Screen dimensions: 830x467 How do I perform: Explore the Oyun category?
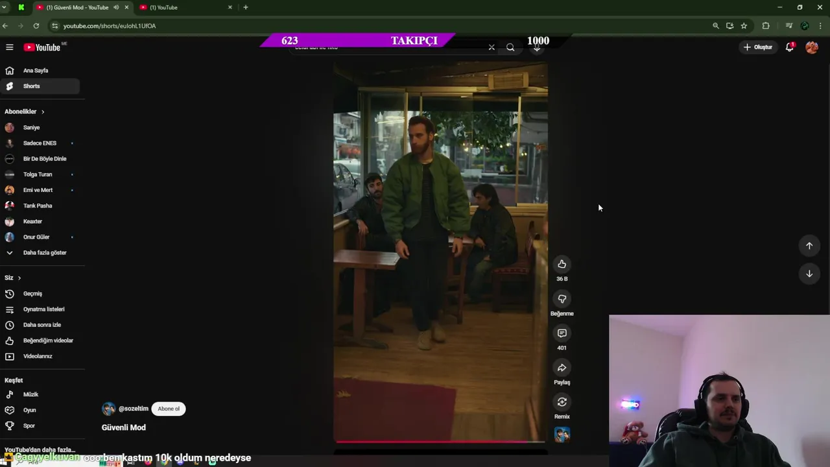pos(40,410)
